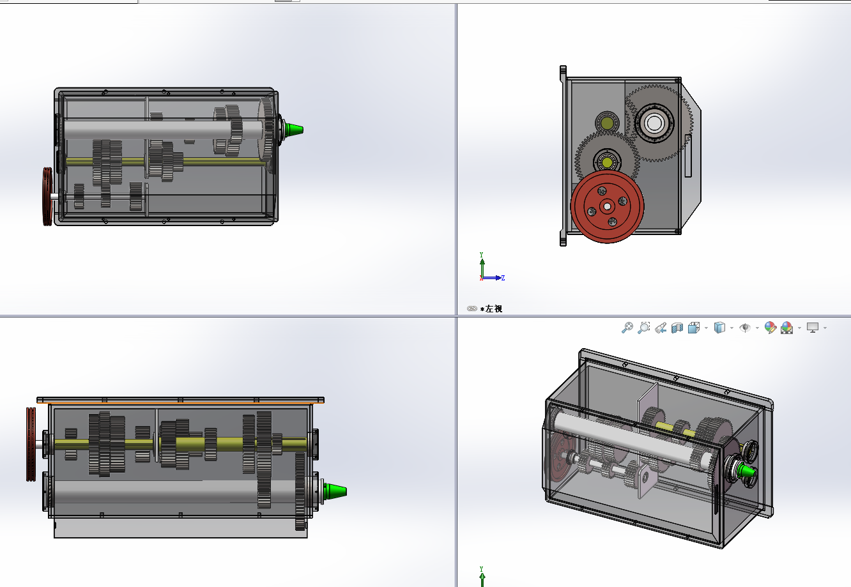
Task: Open the Apply Scene dropdown arrow
Action: pyautogui.click(x=799, y=328)
